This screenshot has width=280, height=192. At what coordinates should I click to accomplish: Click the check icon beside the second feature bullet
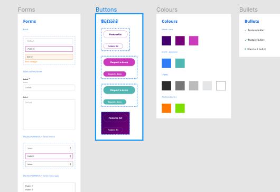(x=246, y=40)
